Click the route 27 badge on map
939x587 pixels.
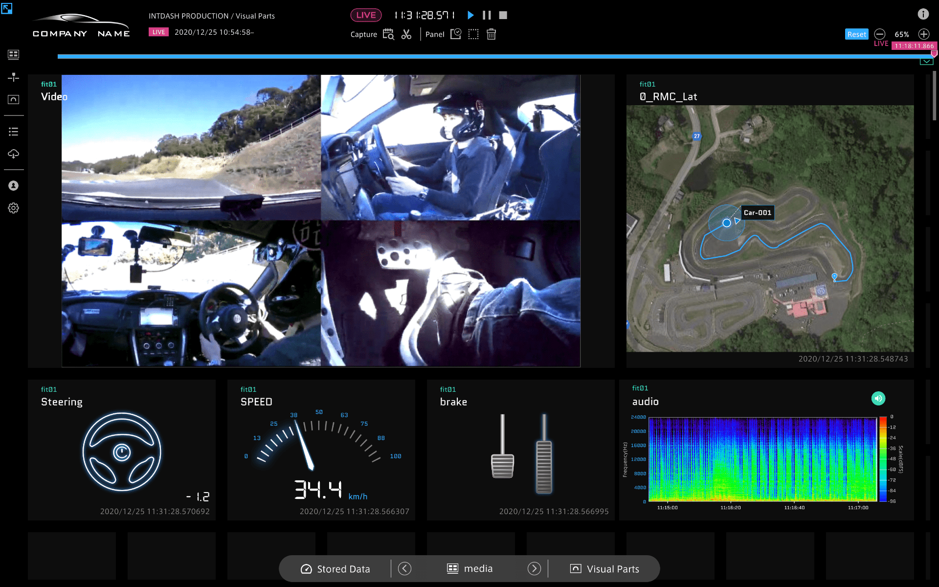(697, 136)
